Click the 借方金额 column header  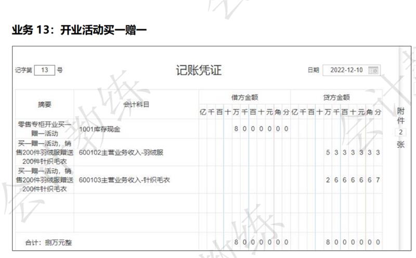244,97
